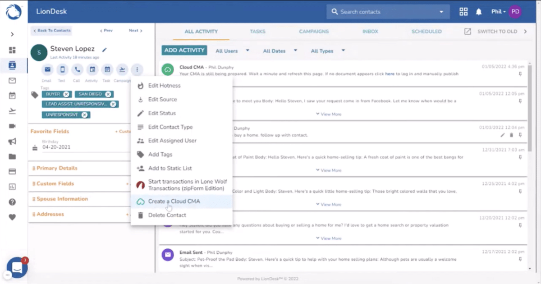Open the campaigns airplane sidebar icon
The width and height of the screenshot is (541, 284).
tap(12, 111)
